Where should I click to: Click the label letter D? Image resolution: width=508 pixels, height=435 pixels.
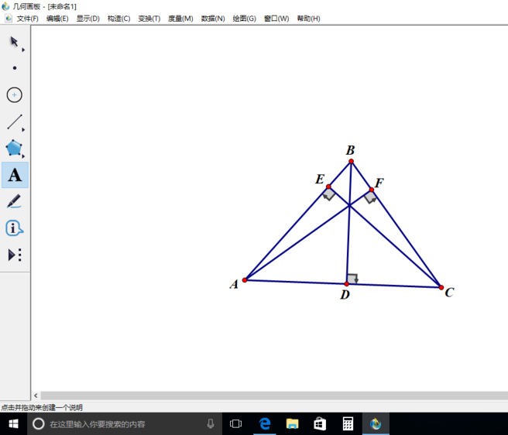point(345,295)
